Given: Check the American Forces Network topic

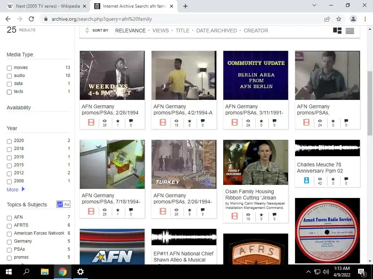Looking at the screenshot, I should coord(9,234).
